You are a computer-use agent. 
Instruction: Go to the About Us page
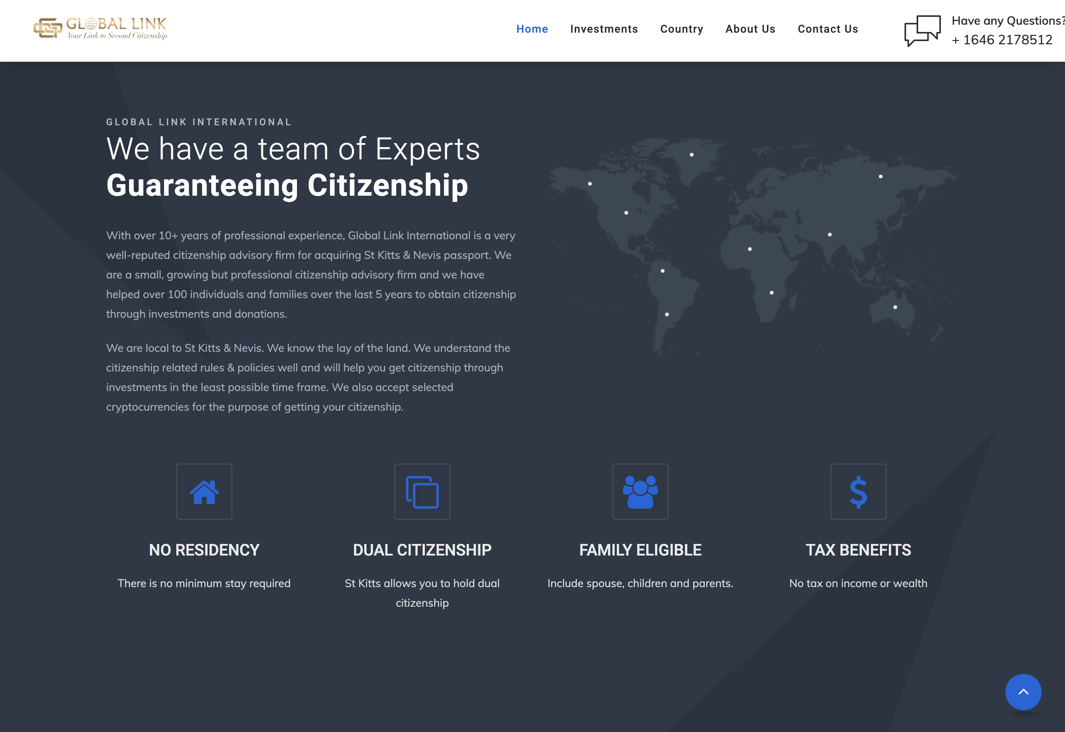(750, 29)
